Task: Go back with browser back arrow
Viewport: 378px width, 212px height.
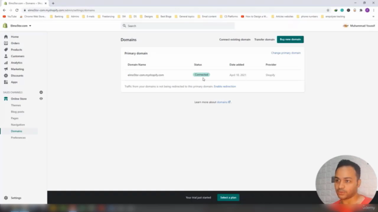Action: (4, 11)
